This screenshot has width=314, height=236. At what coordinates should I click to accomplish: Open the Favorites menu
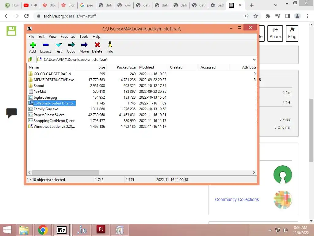[68, 37]
